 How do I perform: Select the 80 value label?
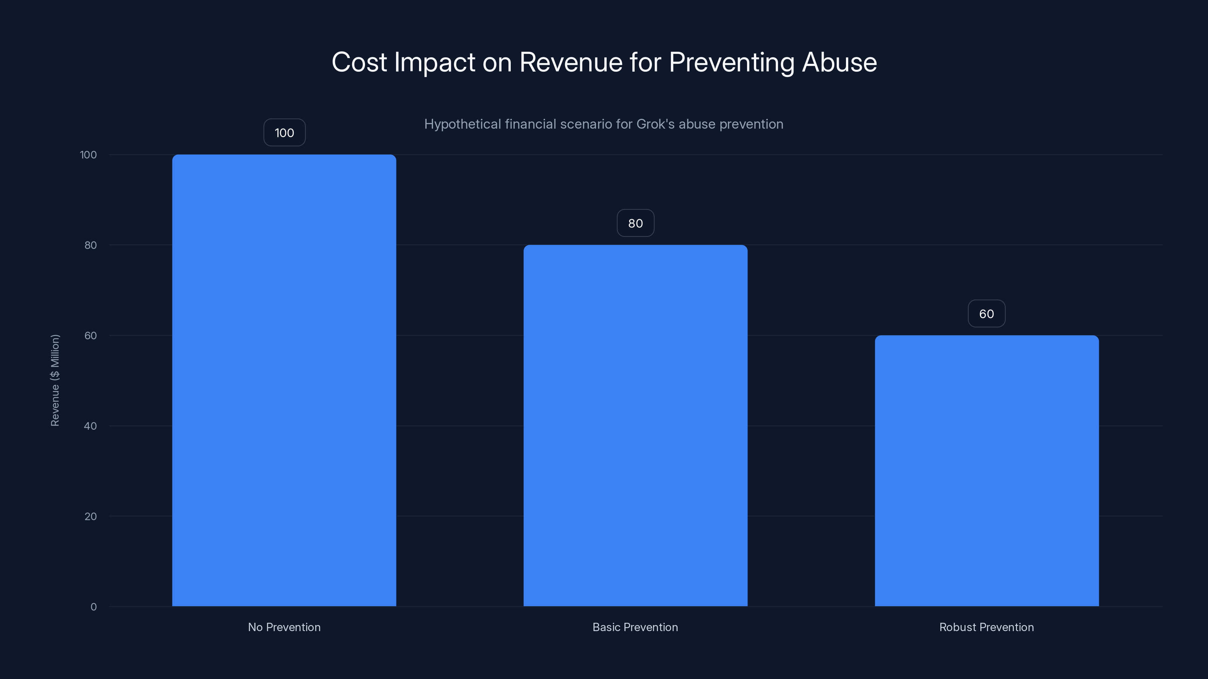tap(635, 223)
